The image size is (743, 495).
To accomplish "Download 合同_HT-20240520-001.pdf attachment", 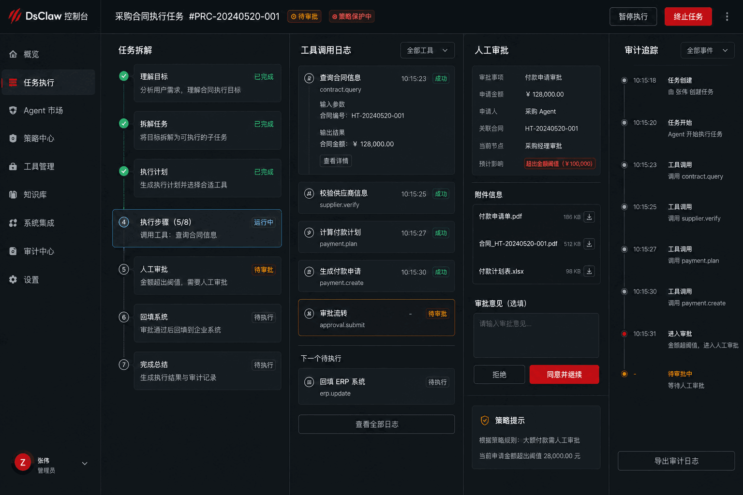I will tap(589, 244).
